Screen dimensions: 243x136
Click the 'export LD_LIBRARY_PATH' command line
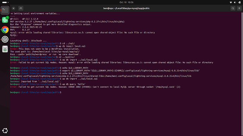105,70
